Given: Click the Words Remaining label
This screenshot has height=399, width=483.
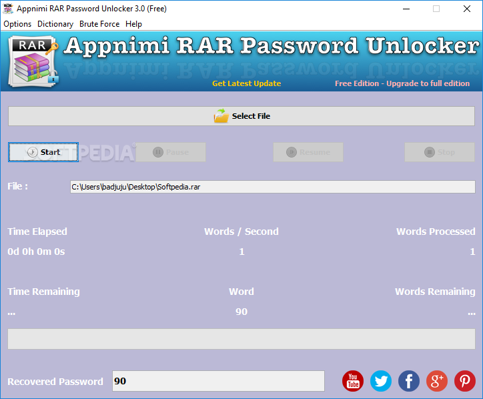Looking at the screenshot, I should [x=435, y=292].
